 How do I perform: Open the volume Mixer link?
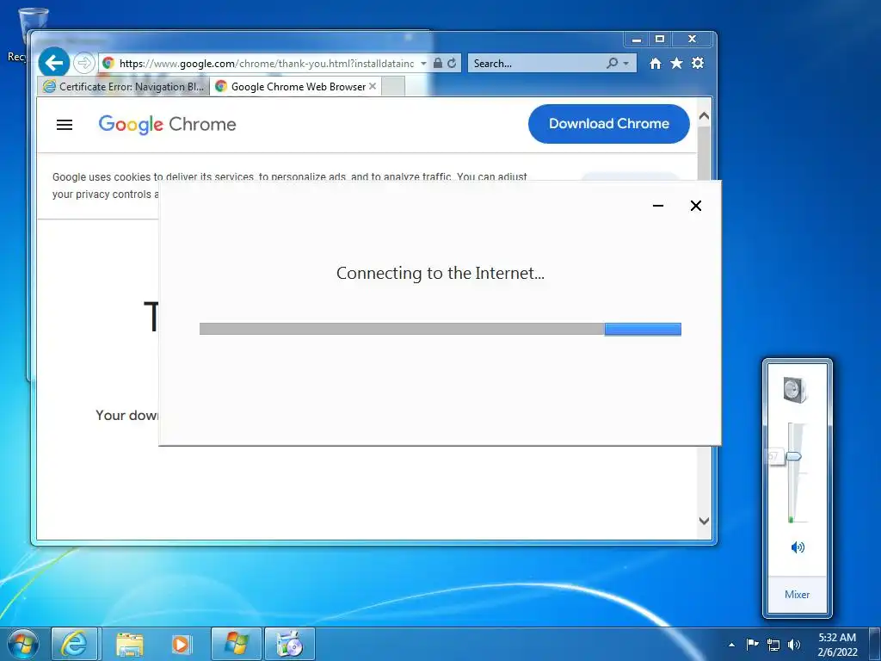tap(797, 594)
